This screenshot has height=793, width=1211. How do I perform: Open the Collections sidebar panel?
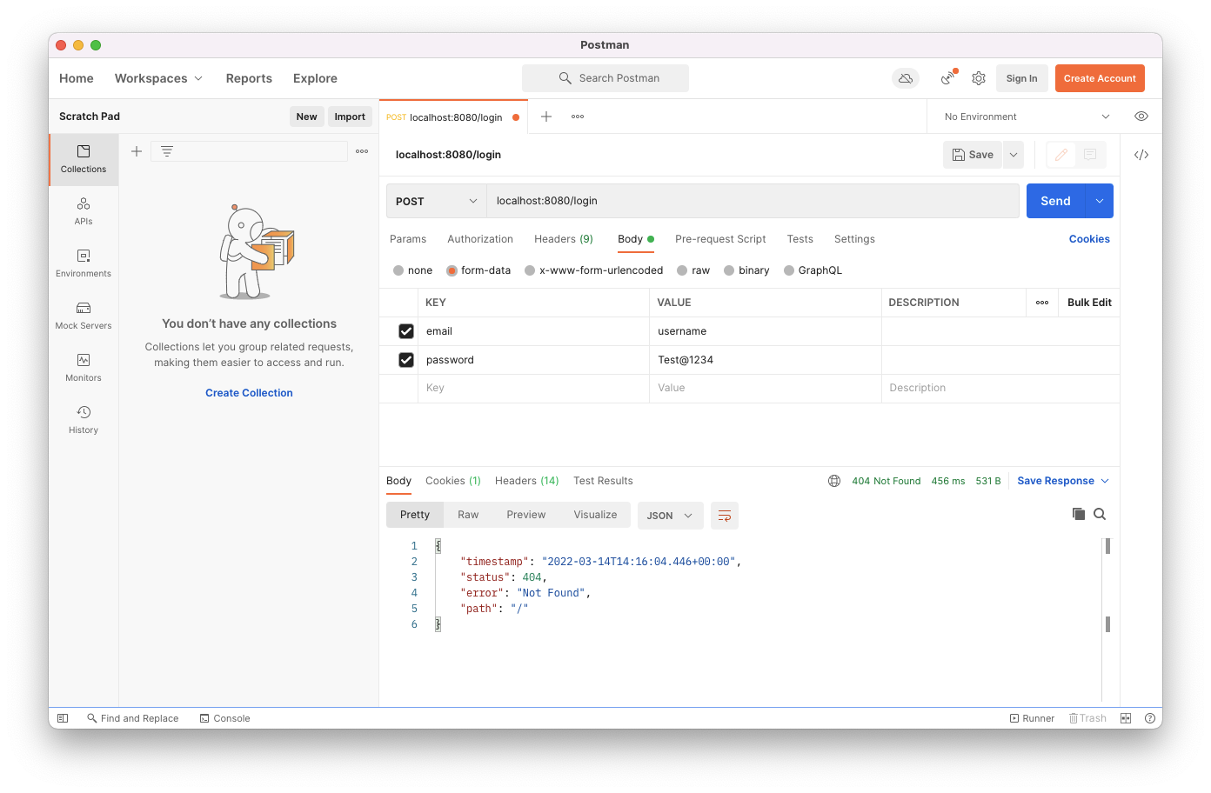click(x=84, y=159)
